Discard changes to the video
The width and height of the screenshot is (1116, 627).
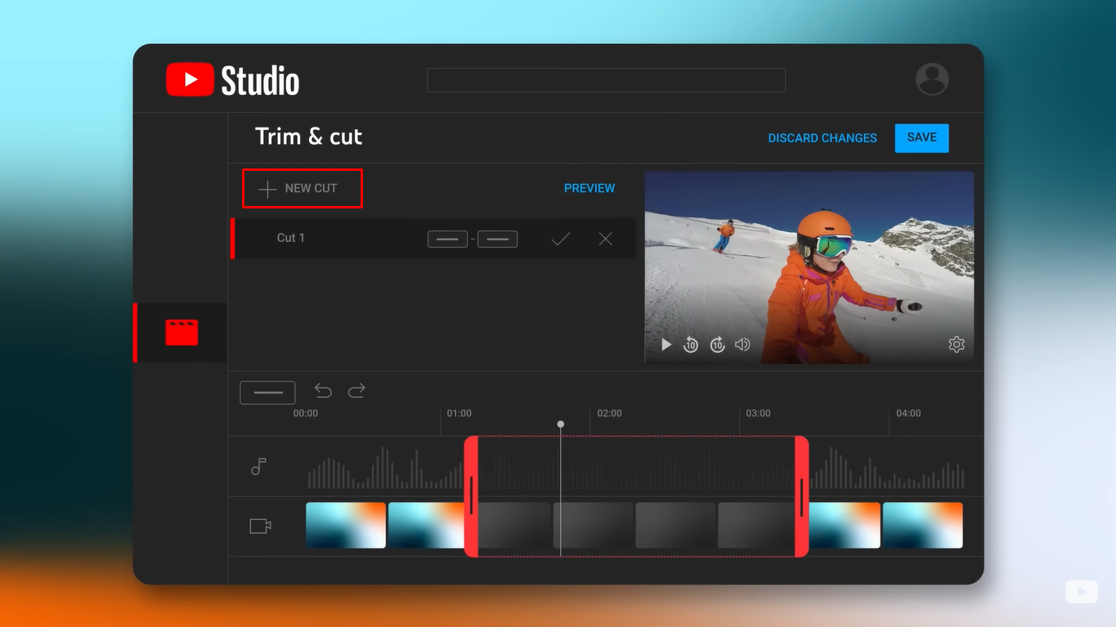pos(822,138)
